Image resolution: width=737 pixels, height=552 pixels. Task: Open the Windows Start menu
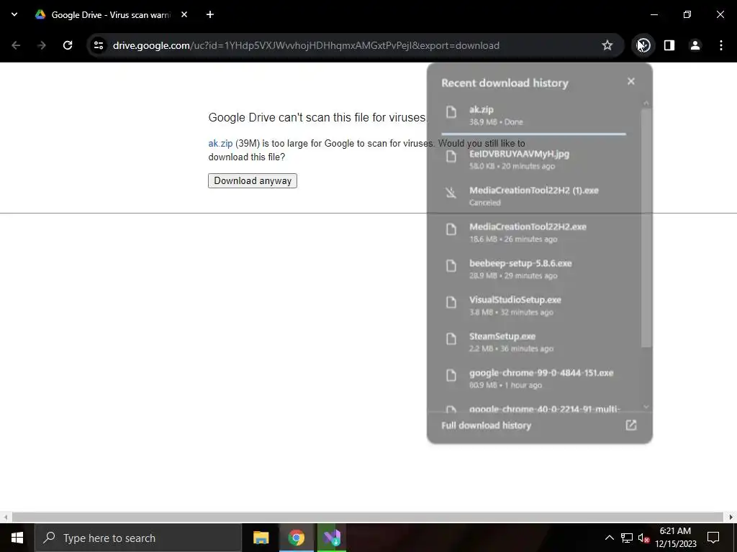pos(17,538)
